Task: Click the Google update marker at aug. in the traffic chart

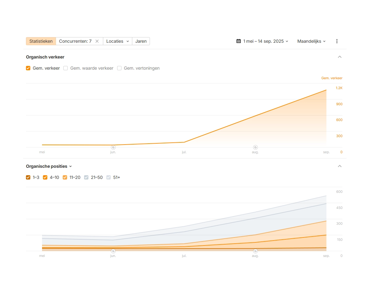Action: point(255,147)
